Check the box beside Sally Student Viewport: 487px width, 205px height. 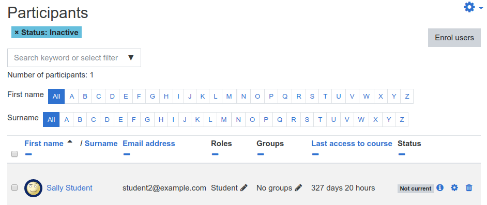tap(14, 187)
